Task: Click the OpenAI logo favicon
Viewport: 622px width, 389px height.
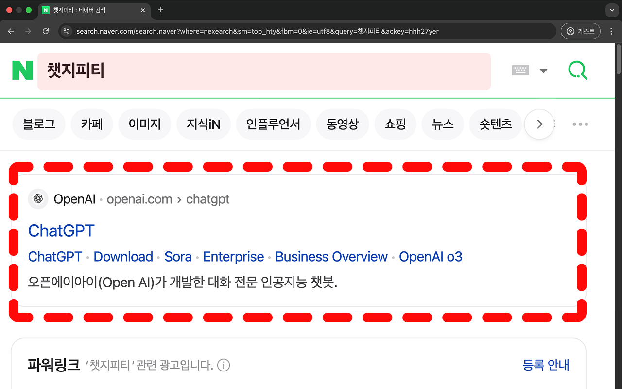Action: click(38, 199)
